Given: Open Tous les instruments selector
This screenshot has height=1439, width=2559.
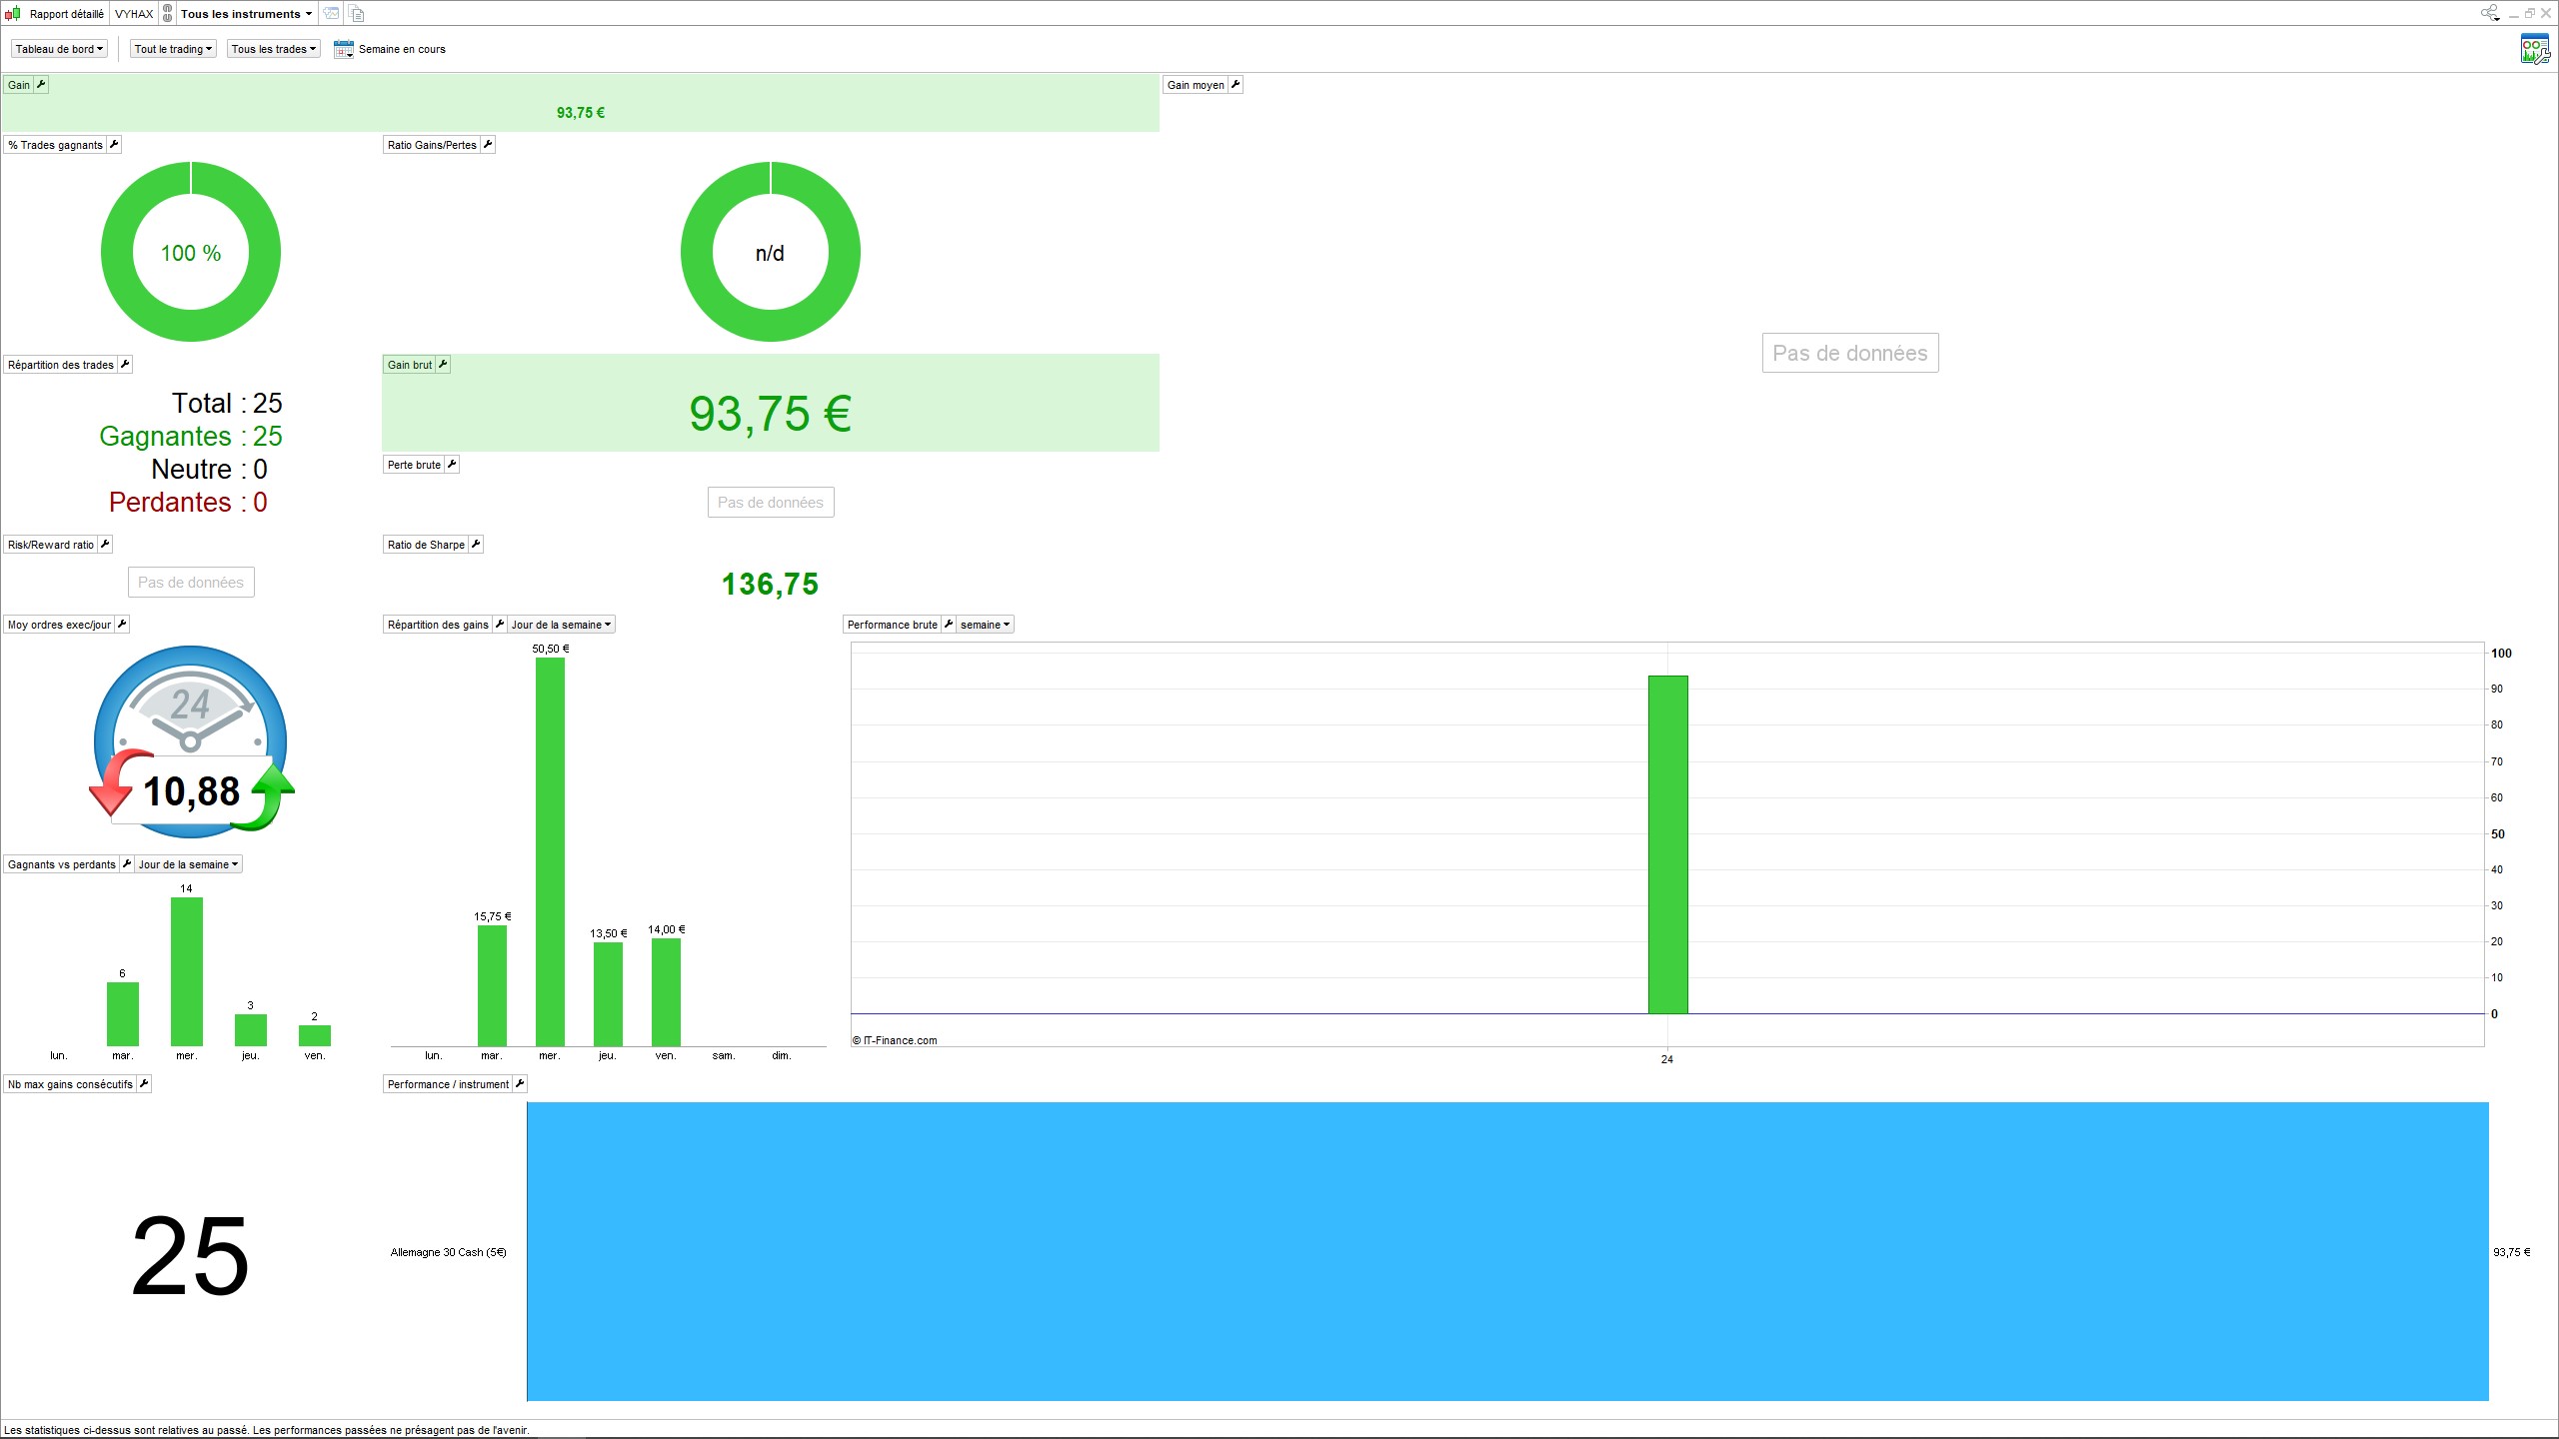Looking at the screenshot, I should click(x=246, y=14).
